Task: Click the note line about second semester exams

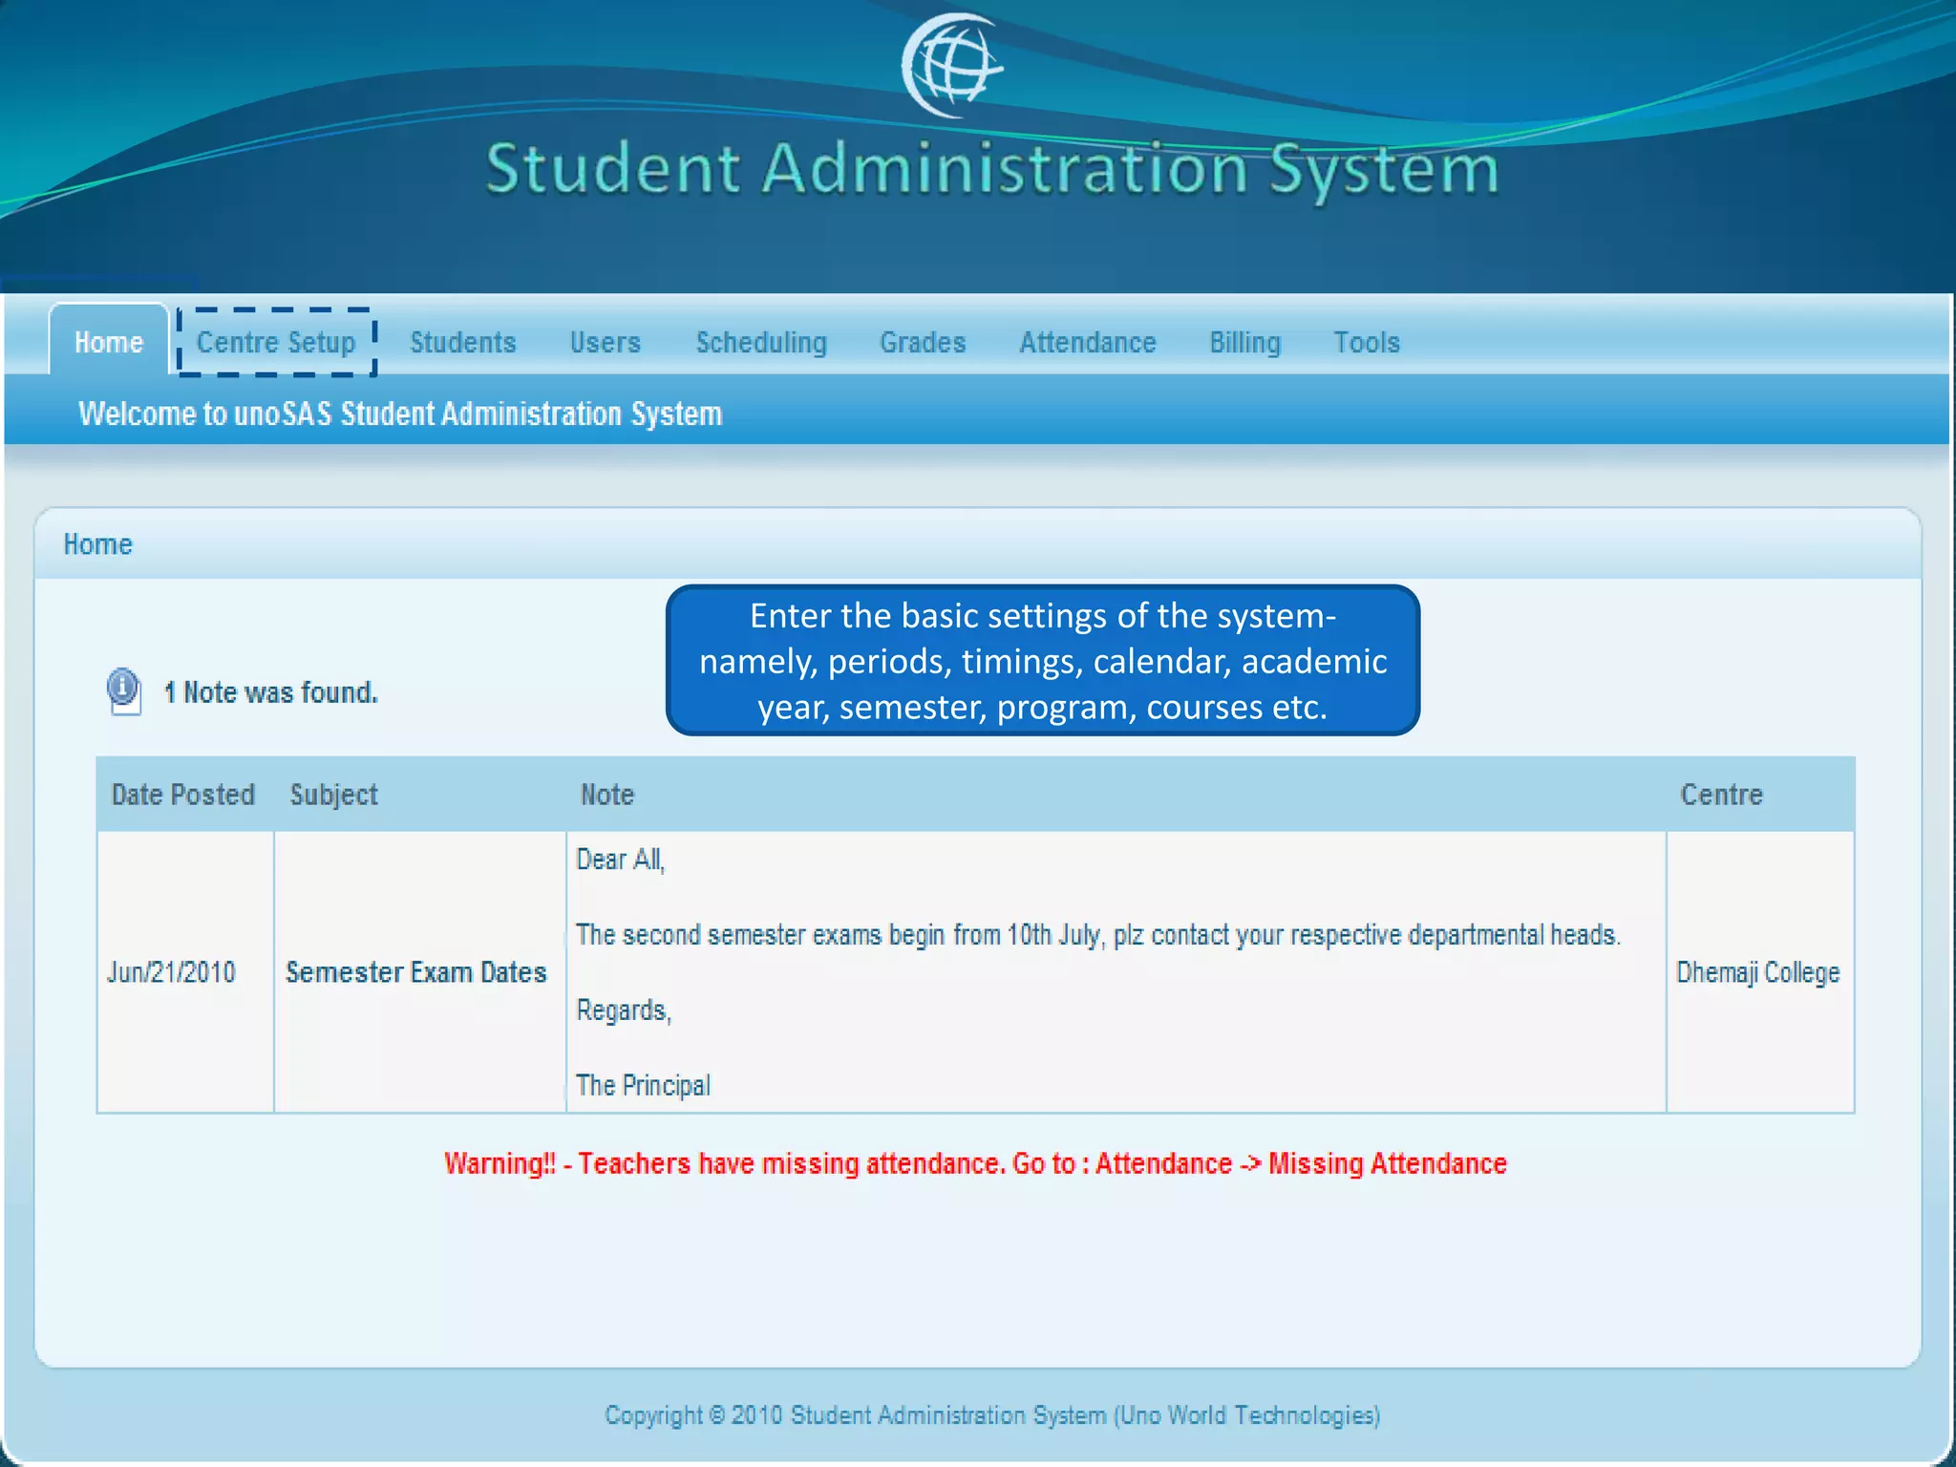Action: point(1098,935)
